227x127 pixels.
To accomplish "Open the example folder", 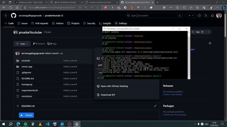I will coord(26,61).
